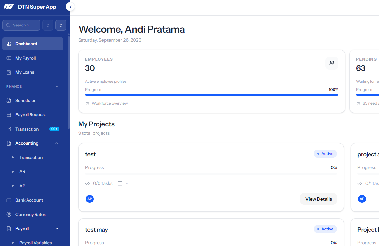Image resolution: width=379 pixels, height=246 pixels.
Task: Click View Details on test project
Action: (x=318, y=199)
